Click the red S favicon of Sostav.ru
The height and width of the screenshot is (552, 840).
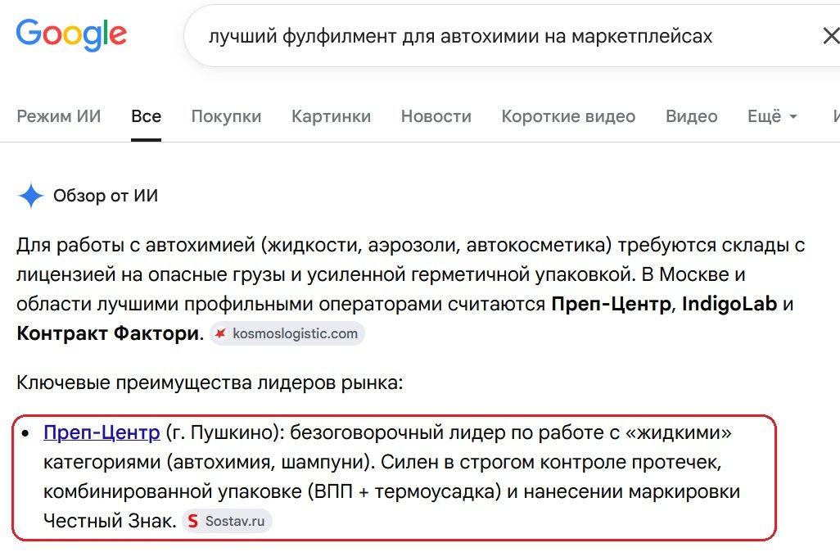pyautogui.click(x=193, y=521)
